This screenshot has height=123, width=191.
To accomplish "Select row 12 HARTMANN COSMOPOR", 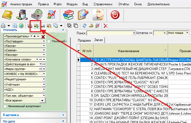I will (x=136, y=109).
